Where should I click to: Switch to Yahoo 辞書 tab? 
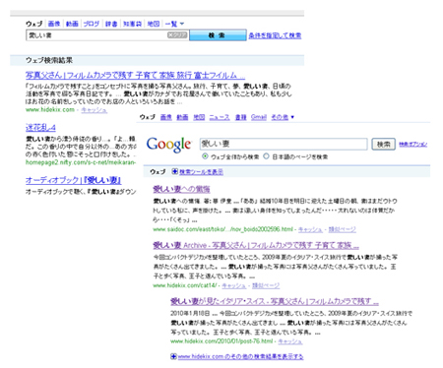[x=111, y=24]
